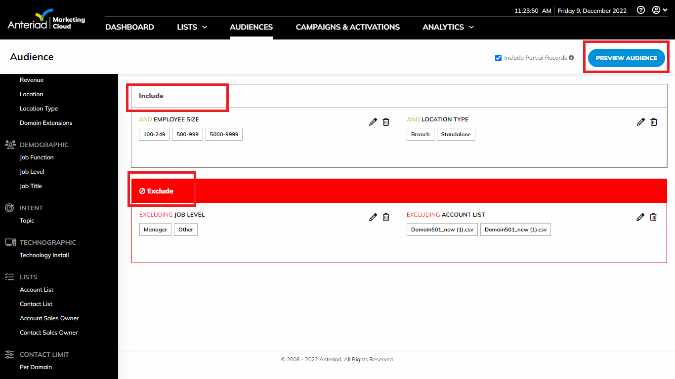Open Job Title filter in sidebar

pyautogui.click(x=31, y=186)
